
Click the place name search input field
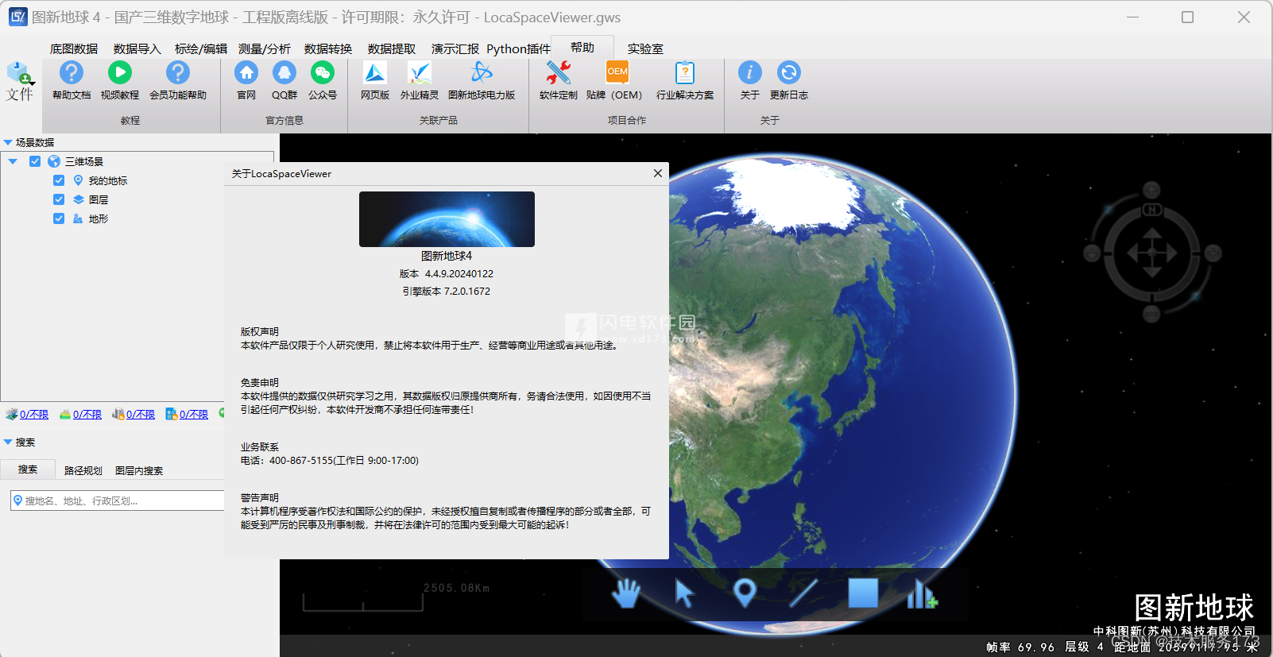coord(118,500)
